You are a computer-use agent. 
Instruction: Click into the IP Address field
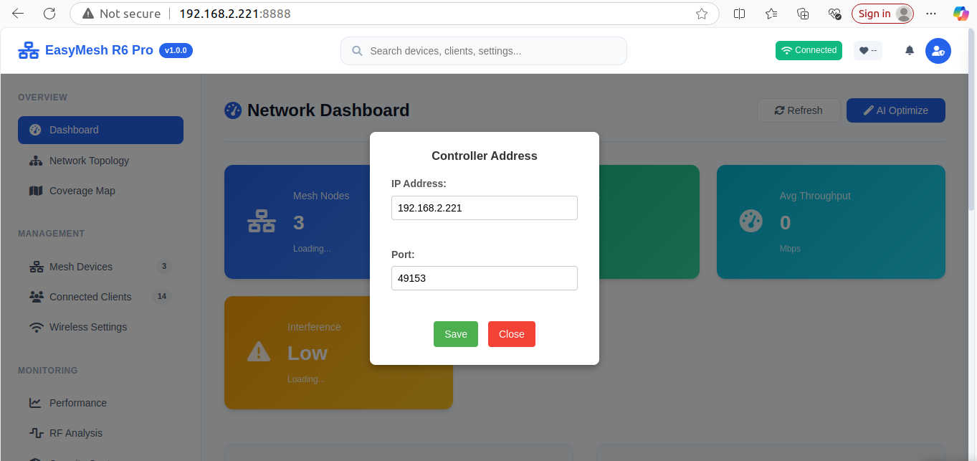(x=484, y=208)
